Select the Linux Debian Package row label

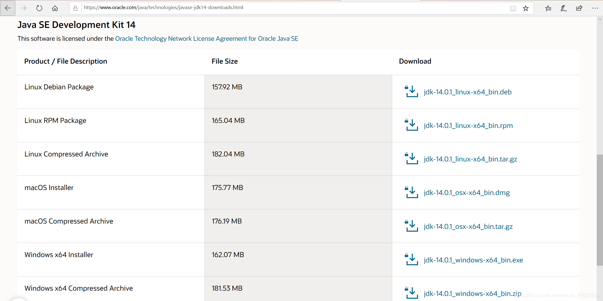(x=59, y=87)
